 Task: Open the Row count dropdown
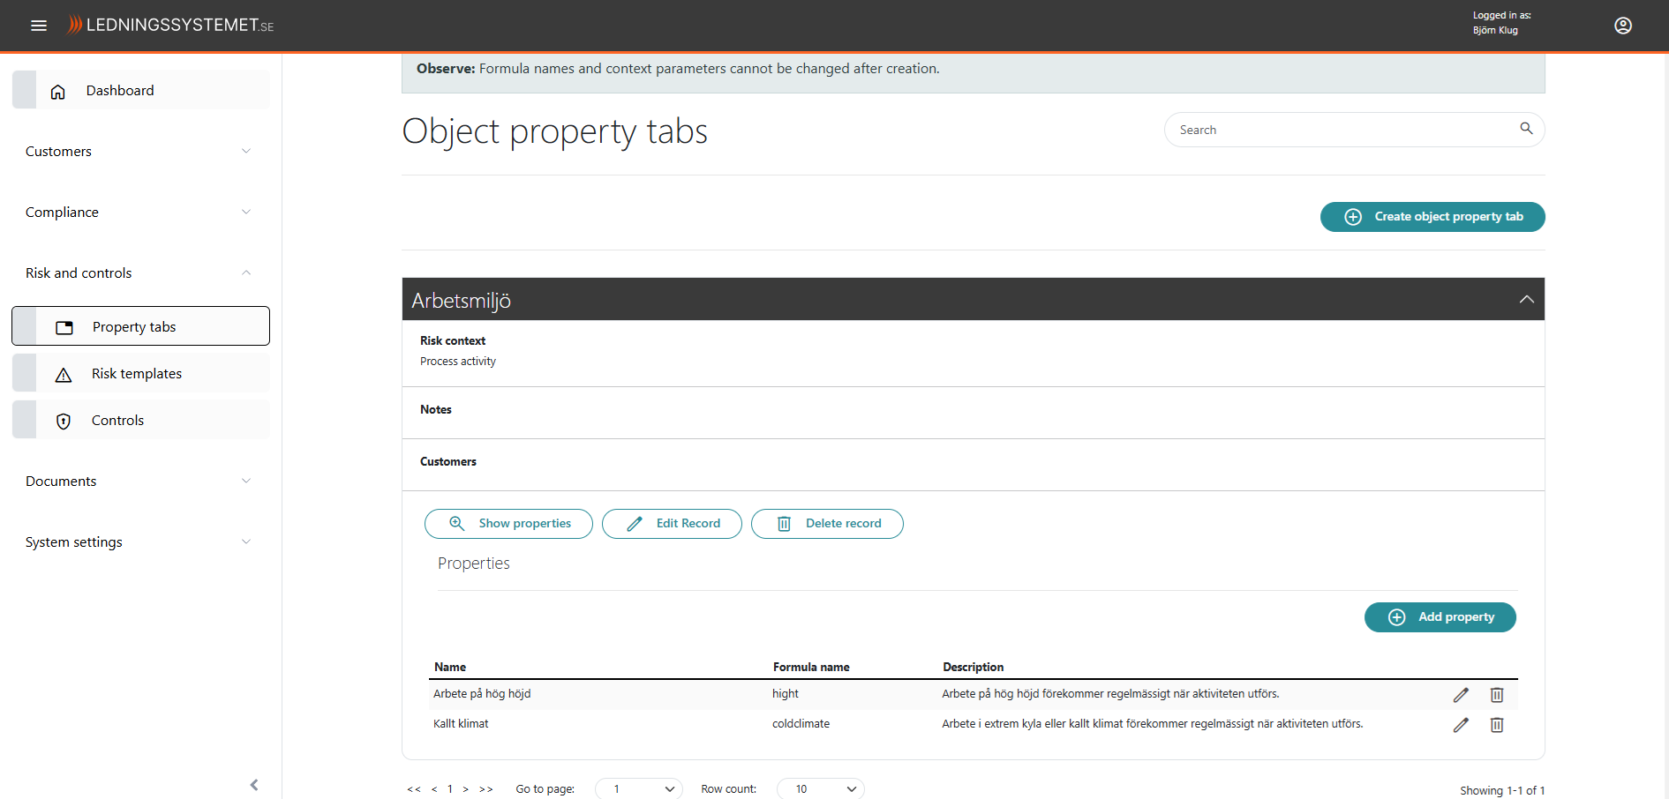coord(821,789)
